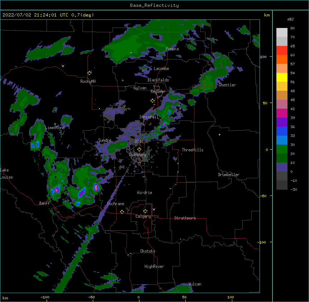Image resolution: width=309 pixels, height=302 pixels.
Task: Click the magenta storm core southeast of Innisfail
Action: point(163,124)
